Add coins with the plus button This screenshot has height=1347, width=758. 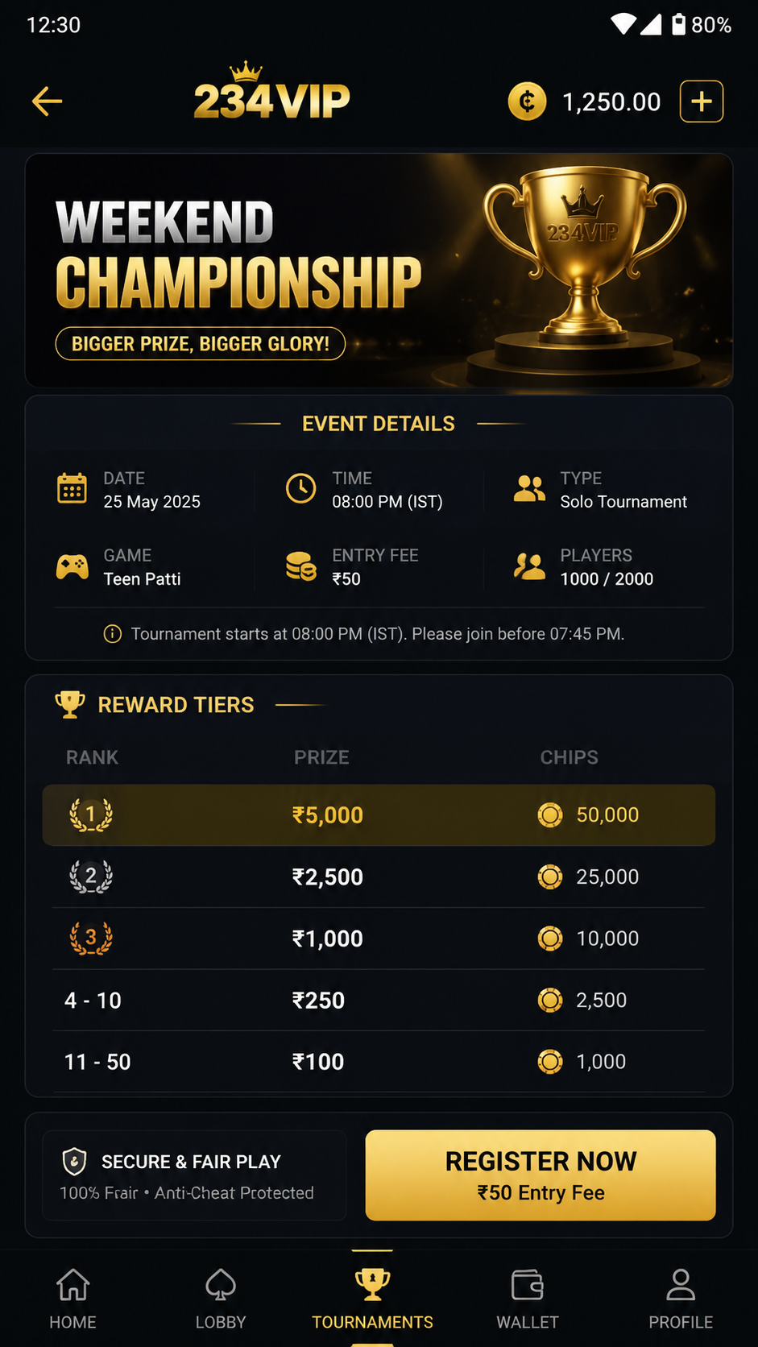702,102
